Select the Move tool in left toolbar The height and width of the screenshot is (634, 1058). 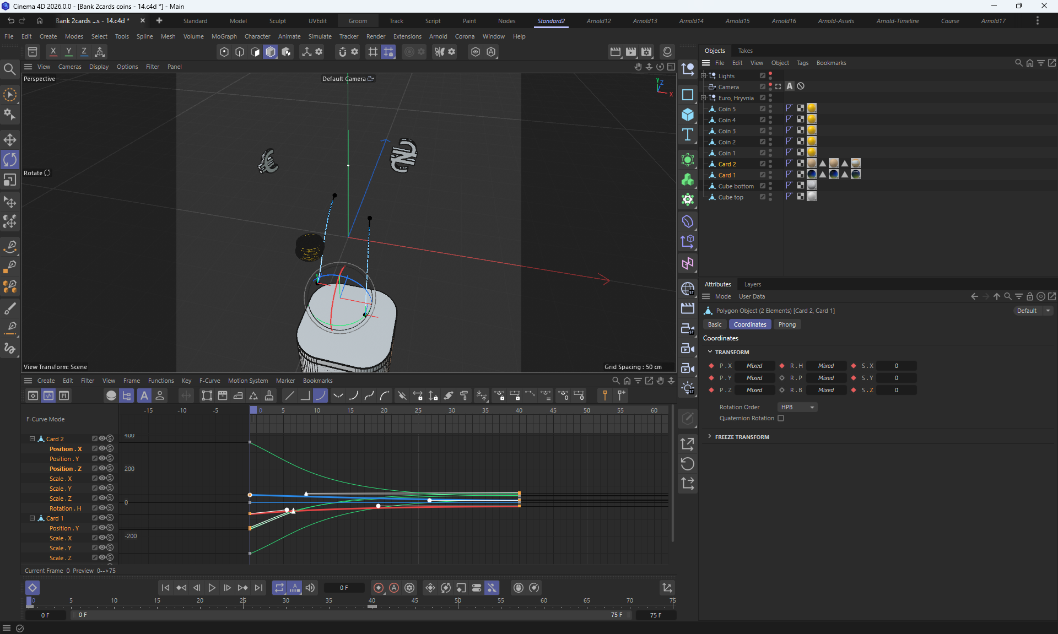[x=10, y=139]
